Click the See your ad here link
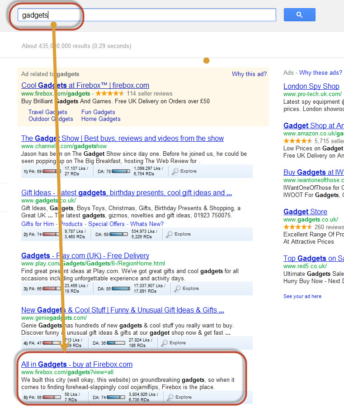This screenshot has width=344, height=409. pyautogui.click(x=302, y=296)
